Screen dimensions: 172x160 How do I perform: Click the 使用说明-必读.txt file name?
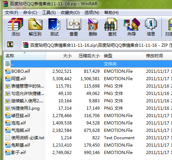[28, 138]
